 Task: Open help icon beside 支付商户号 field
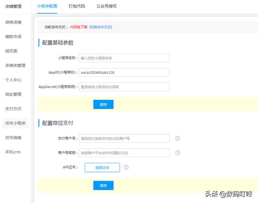(x=177, y=138)
